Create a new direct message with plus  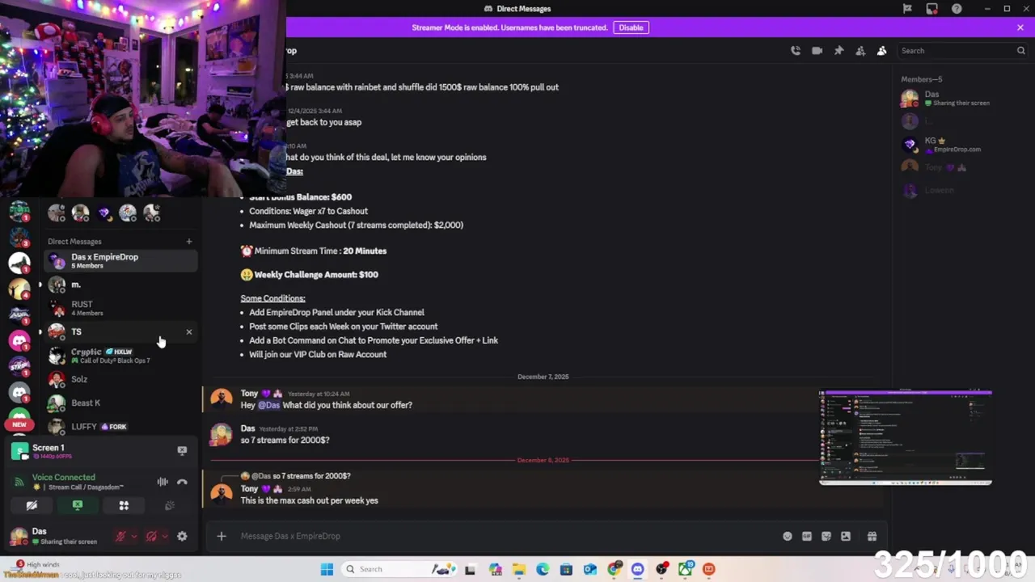(189, 241)
